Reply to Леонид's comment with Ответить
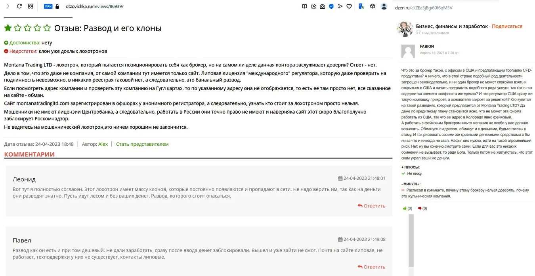The image size is (535, 276). click(371, 206)
